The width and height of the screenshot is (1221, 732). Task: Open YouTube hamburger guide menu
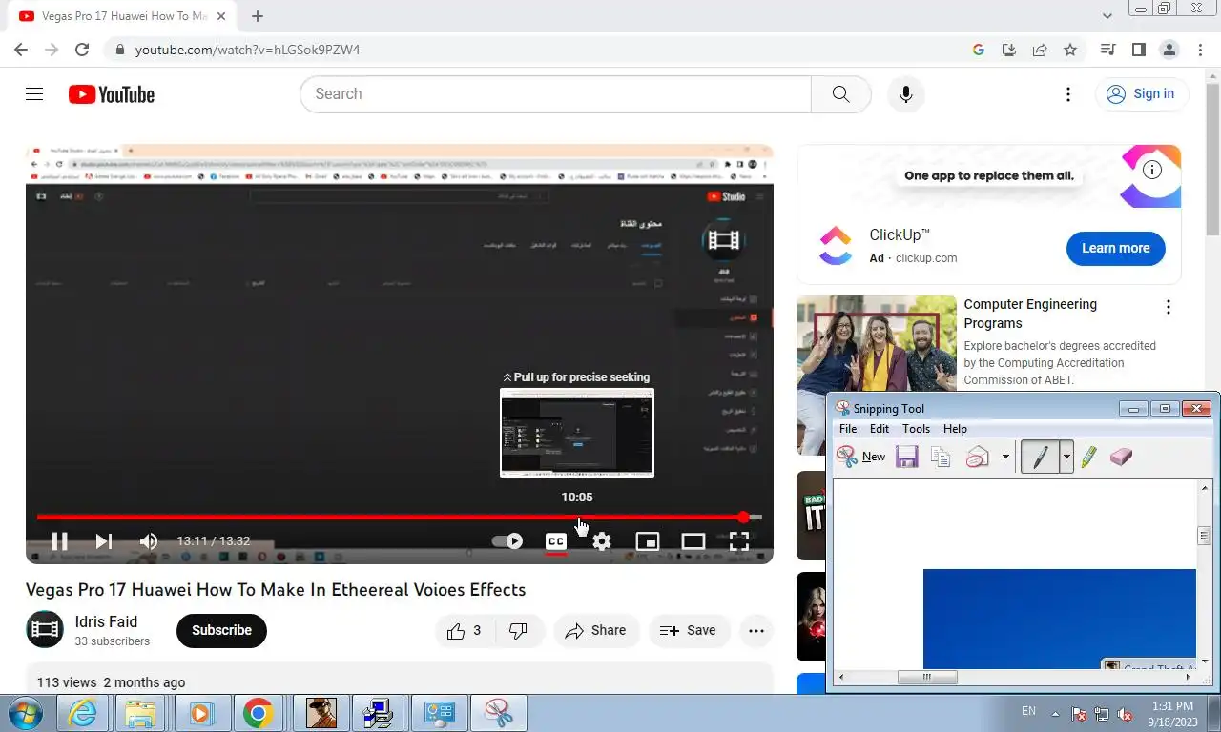(34, 94)
